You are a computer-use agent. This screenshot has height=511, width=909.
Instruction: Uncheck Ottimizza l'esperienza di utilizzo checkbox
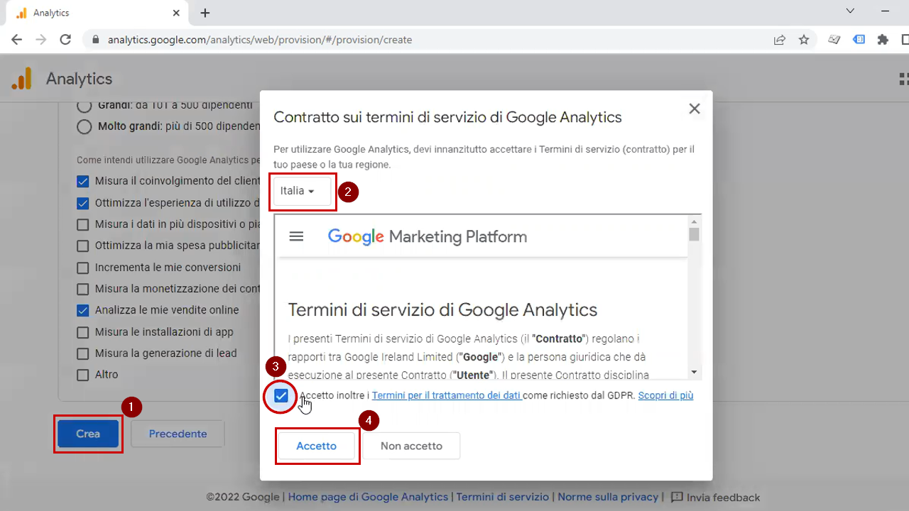click(82, 203)
